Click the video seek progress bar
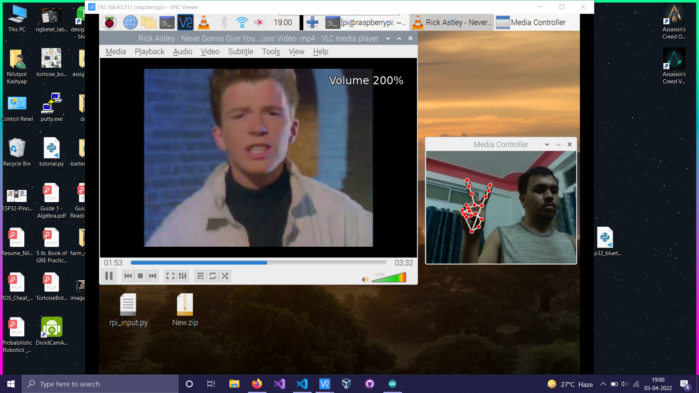Viewport: 699px width, 393px height. click(x=258, y=262)
